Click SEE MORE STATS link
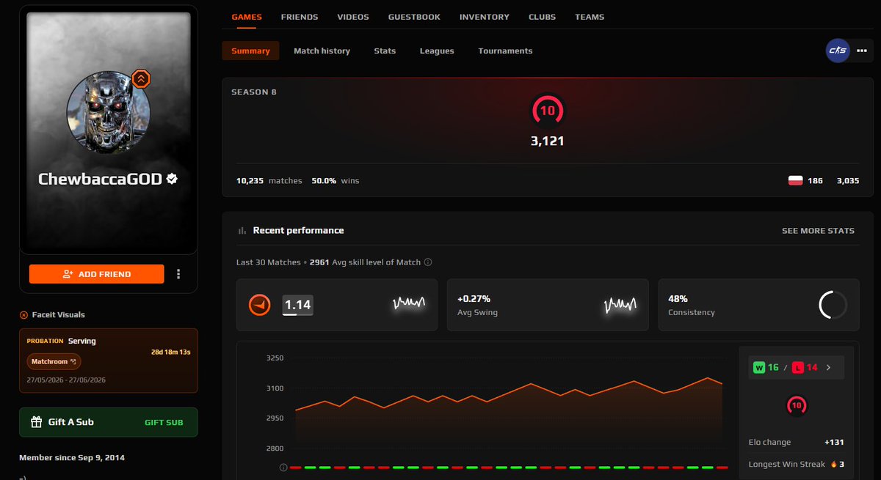This screenshot has height=480, width=881. pyautogui.click(x=818, y=230)
